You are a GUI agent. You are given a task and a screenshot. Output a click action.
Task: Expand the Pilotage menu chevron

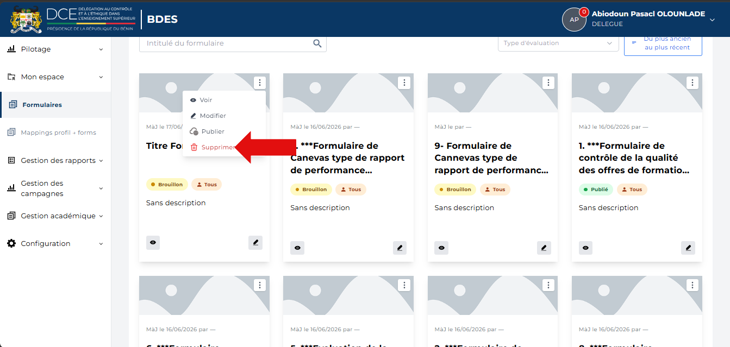(x=101, y=49)
